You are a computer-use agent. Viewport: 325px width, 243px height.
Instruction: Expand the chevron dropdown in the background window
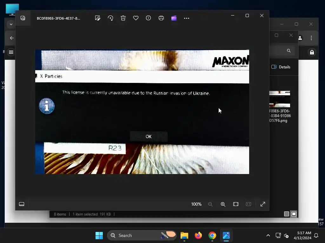coord(11,24)
